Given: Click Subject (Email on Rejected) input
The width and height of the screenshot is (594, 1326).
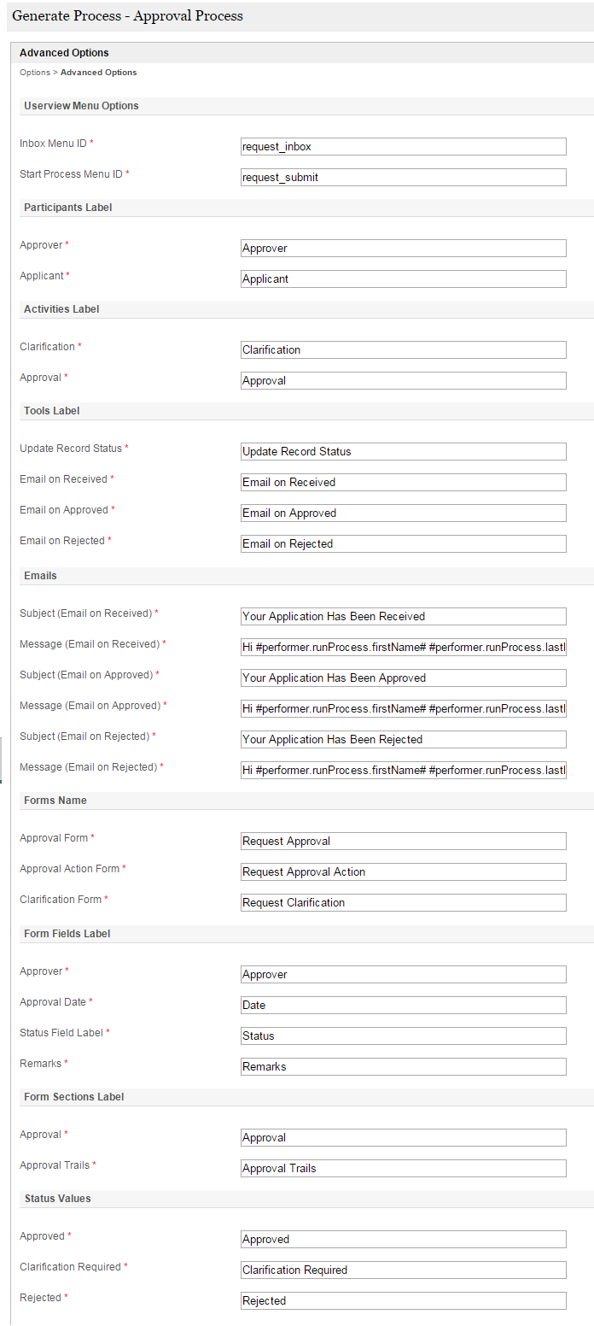Looking at the screenshot, I should (x=403, y=740).
